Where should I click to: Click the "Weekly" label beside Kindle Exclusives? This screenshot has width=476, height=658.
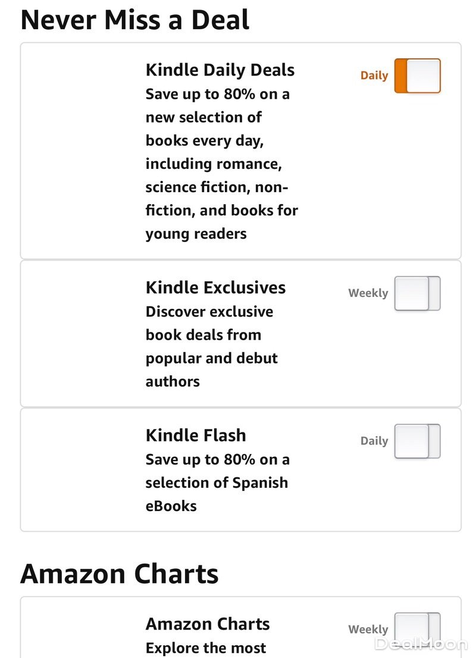pyautogui.click(x=368, y=293)
